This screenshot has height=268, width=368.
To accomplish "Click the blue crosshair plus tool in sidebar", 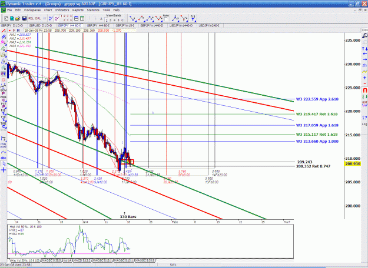I will (x=4, y=170).
